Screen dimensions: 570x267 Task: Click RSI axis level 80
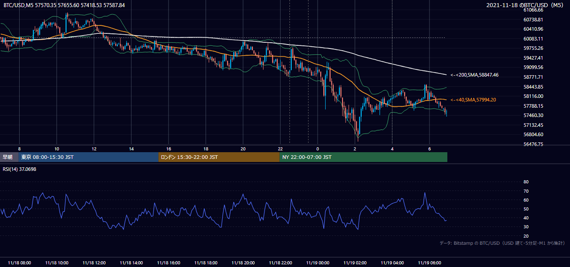coord(526,182)
